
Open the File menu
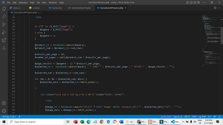[x=8, y=2]
